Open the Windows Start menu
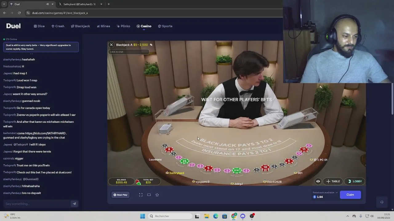This screenshot has width=394, height=221. (x=142, y=216)
